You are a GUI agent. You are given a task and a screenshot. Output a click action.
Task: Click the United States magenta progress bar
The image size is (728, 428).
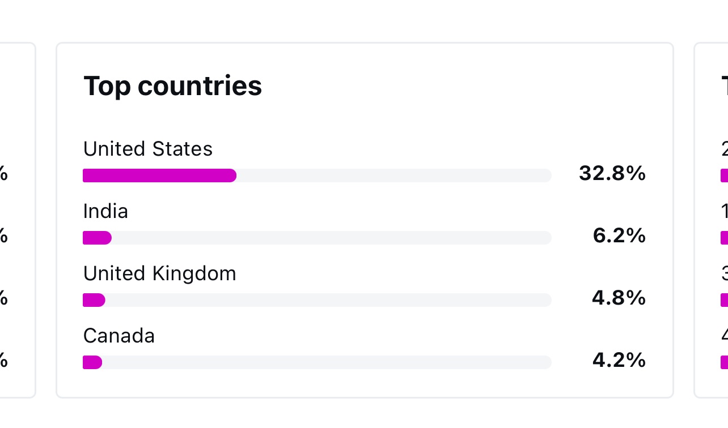[159, 176]
